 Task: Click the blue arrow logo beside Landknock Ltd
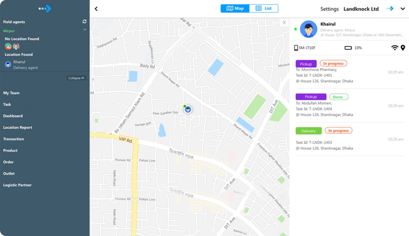[389, 9]
